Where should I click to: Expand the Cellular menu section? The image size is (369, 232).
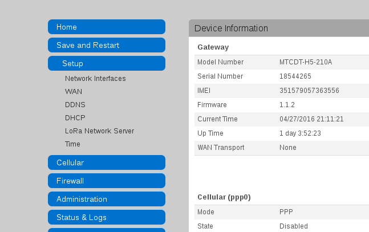click(x=107, y=162)
